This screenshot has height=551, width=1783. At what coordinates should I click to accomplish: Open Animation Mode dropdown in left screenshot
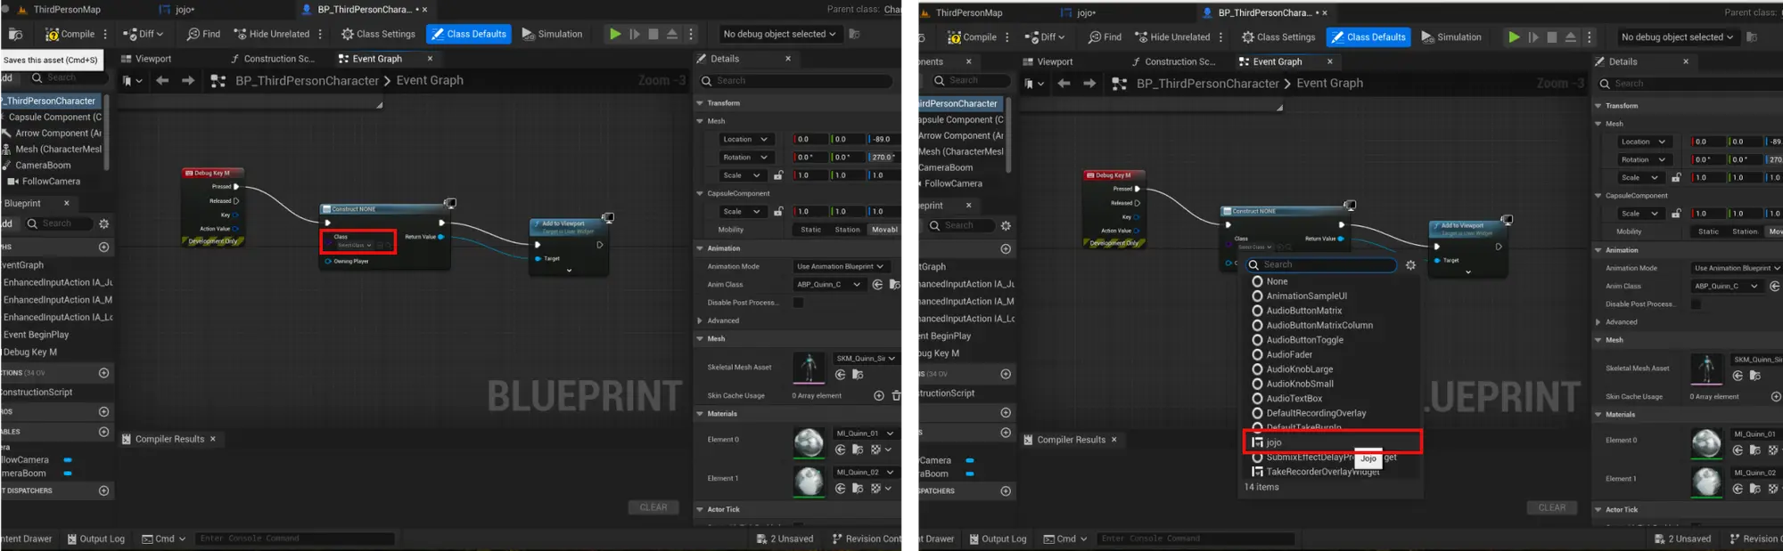840,266
